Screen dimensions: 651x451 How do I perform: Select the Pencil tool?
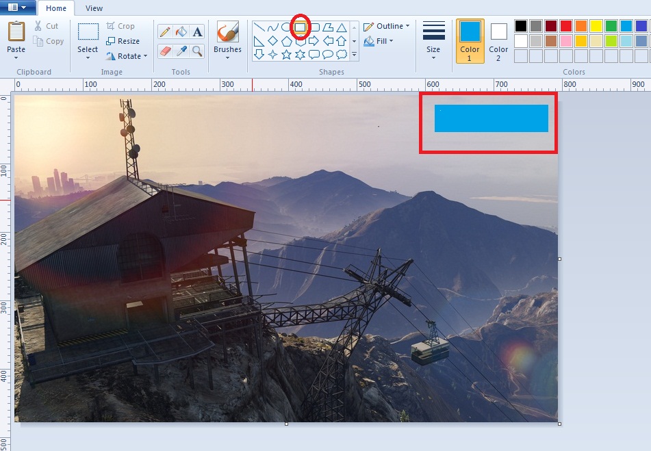click(x=165, y=31)
